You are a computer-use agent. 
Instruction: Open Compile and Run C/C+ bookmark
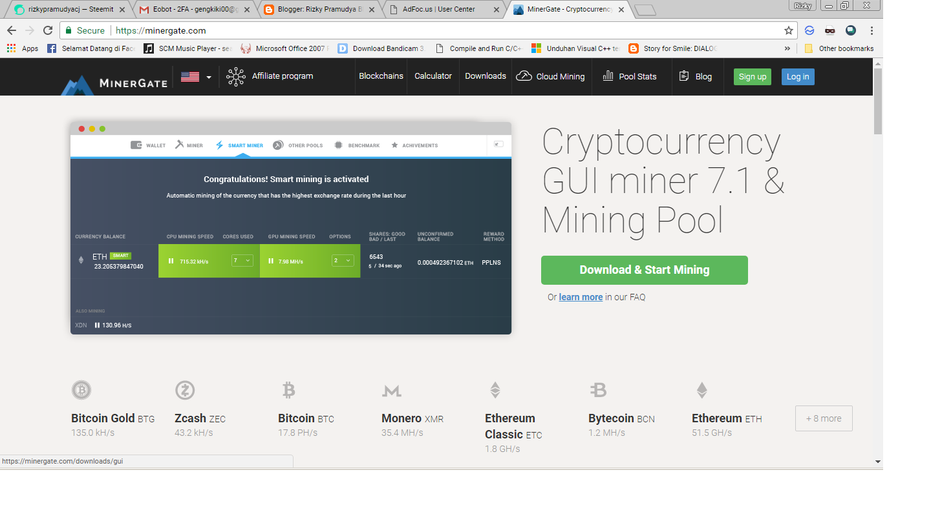tap(479, 48)
